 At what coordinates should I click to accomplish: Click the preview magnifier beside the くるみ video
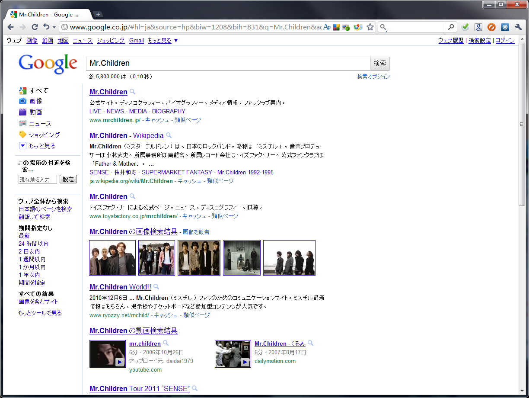coord(310,343)
